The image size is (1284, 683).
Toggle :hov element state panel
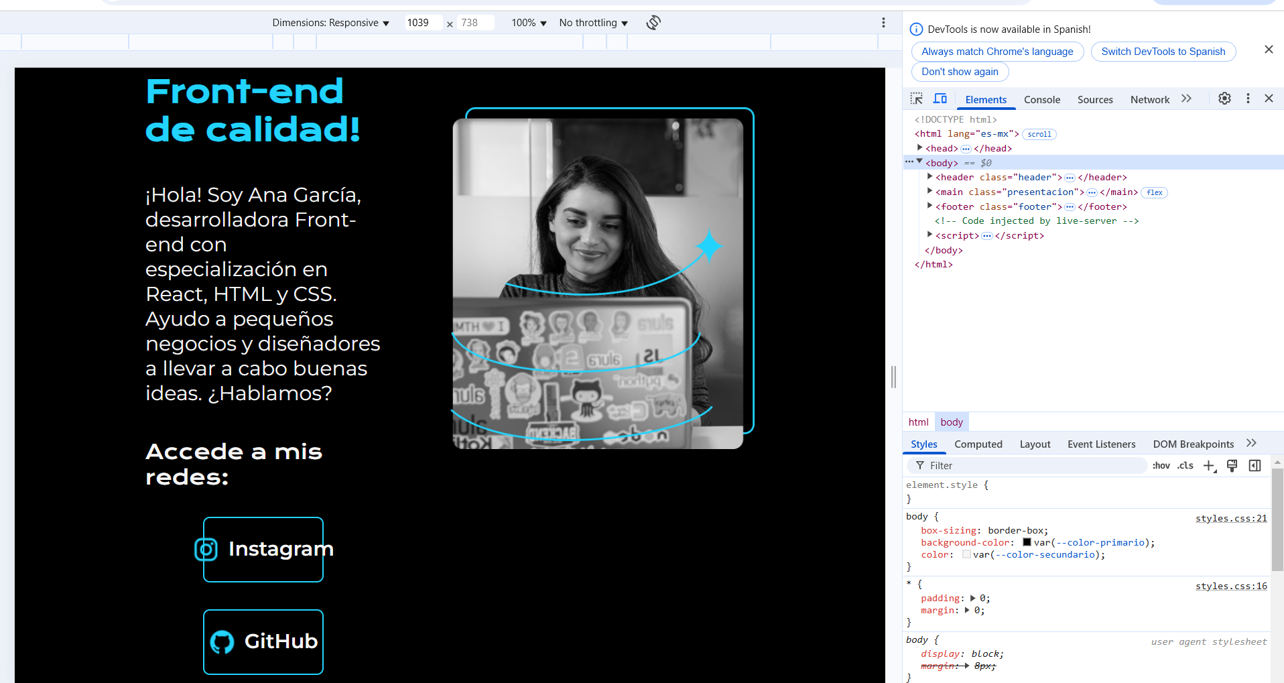coord(1161,466)
